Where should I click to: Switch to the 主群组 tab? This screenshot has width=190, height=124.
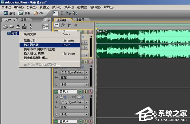point(61,20)
